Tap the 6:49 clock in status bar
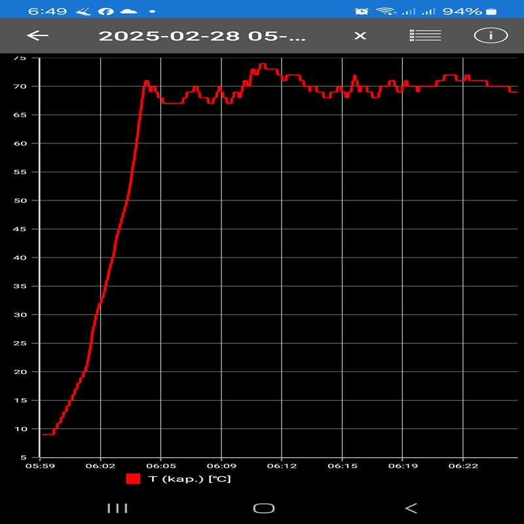The image size is (524, 524). click(43, 11)
